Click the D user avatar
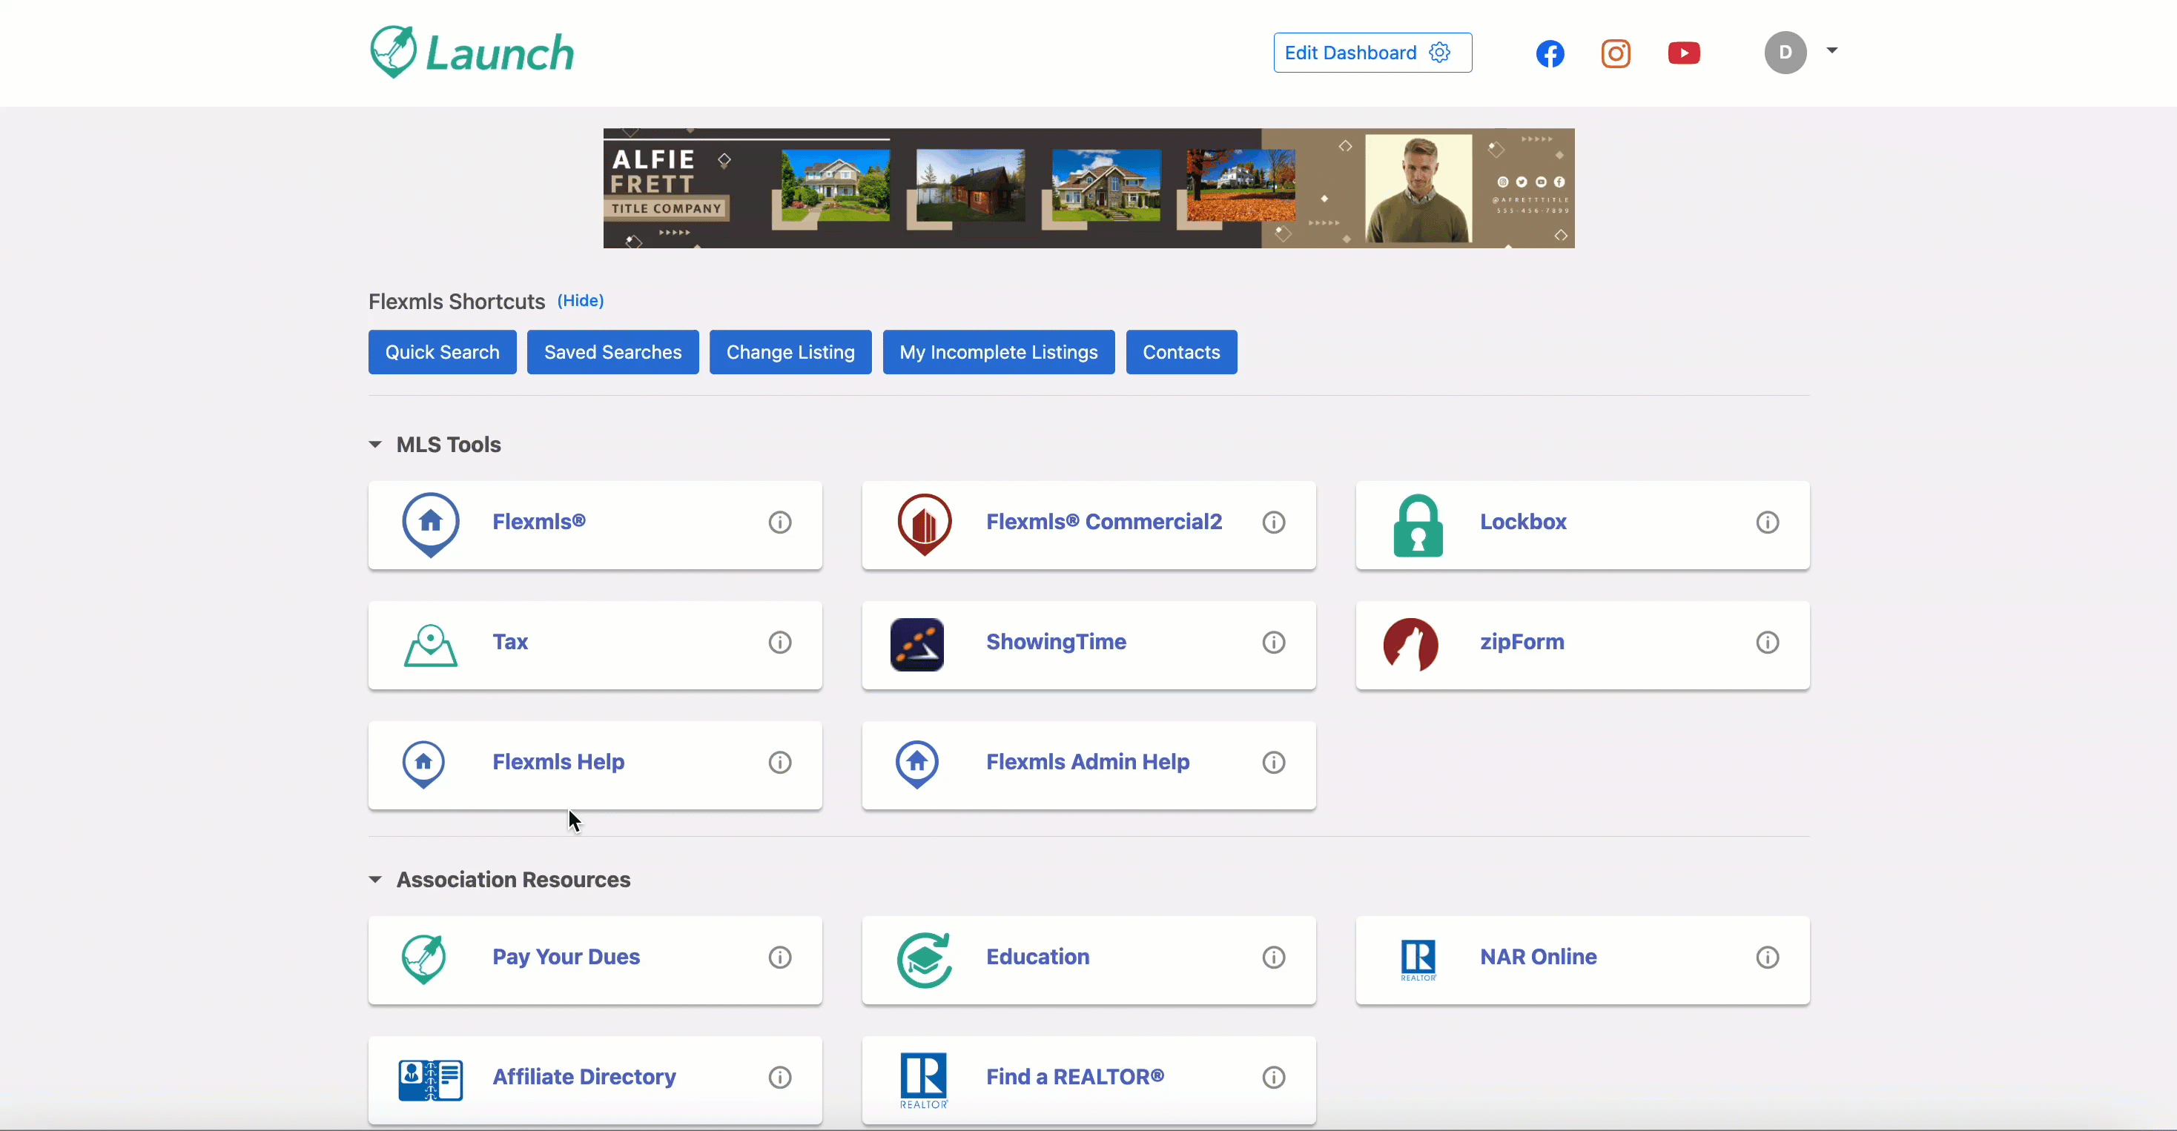 click(1785, 53)
